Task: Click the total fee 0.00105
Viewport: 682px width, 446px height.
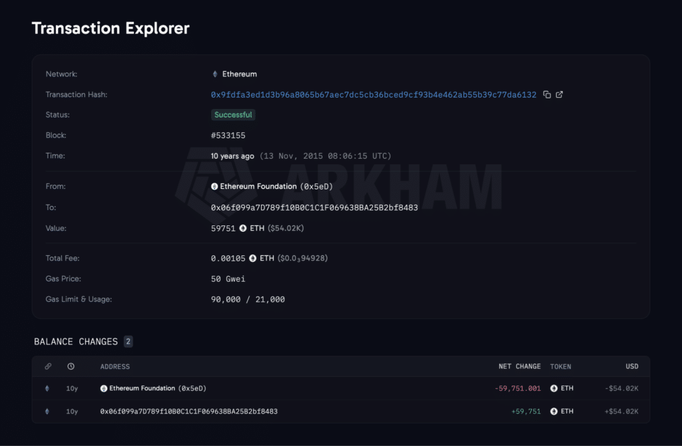Action: 228,259
